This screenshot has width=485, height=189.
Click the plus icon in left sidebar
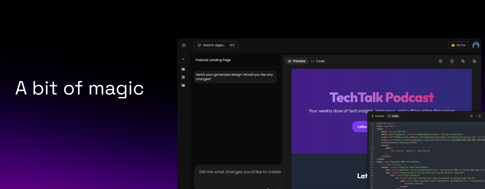183,59
